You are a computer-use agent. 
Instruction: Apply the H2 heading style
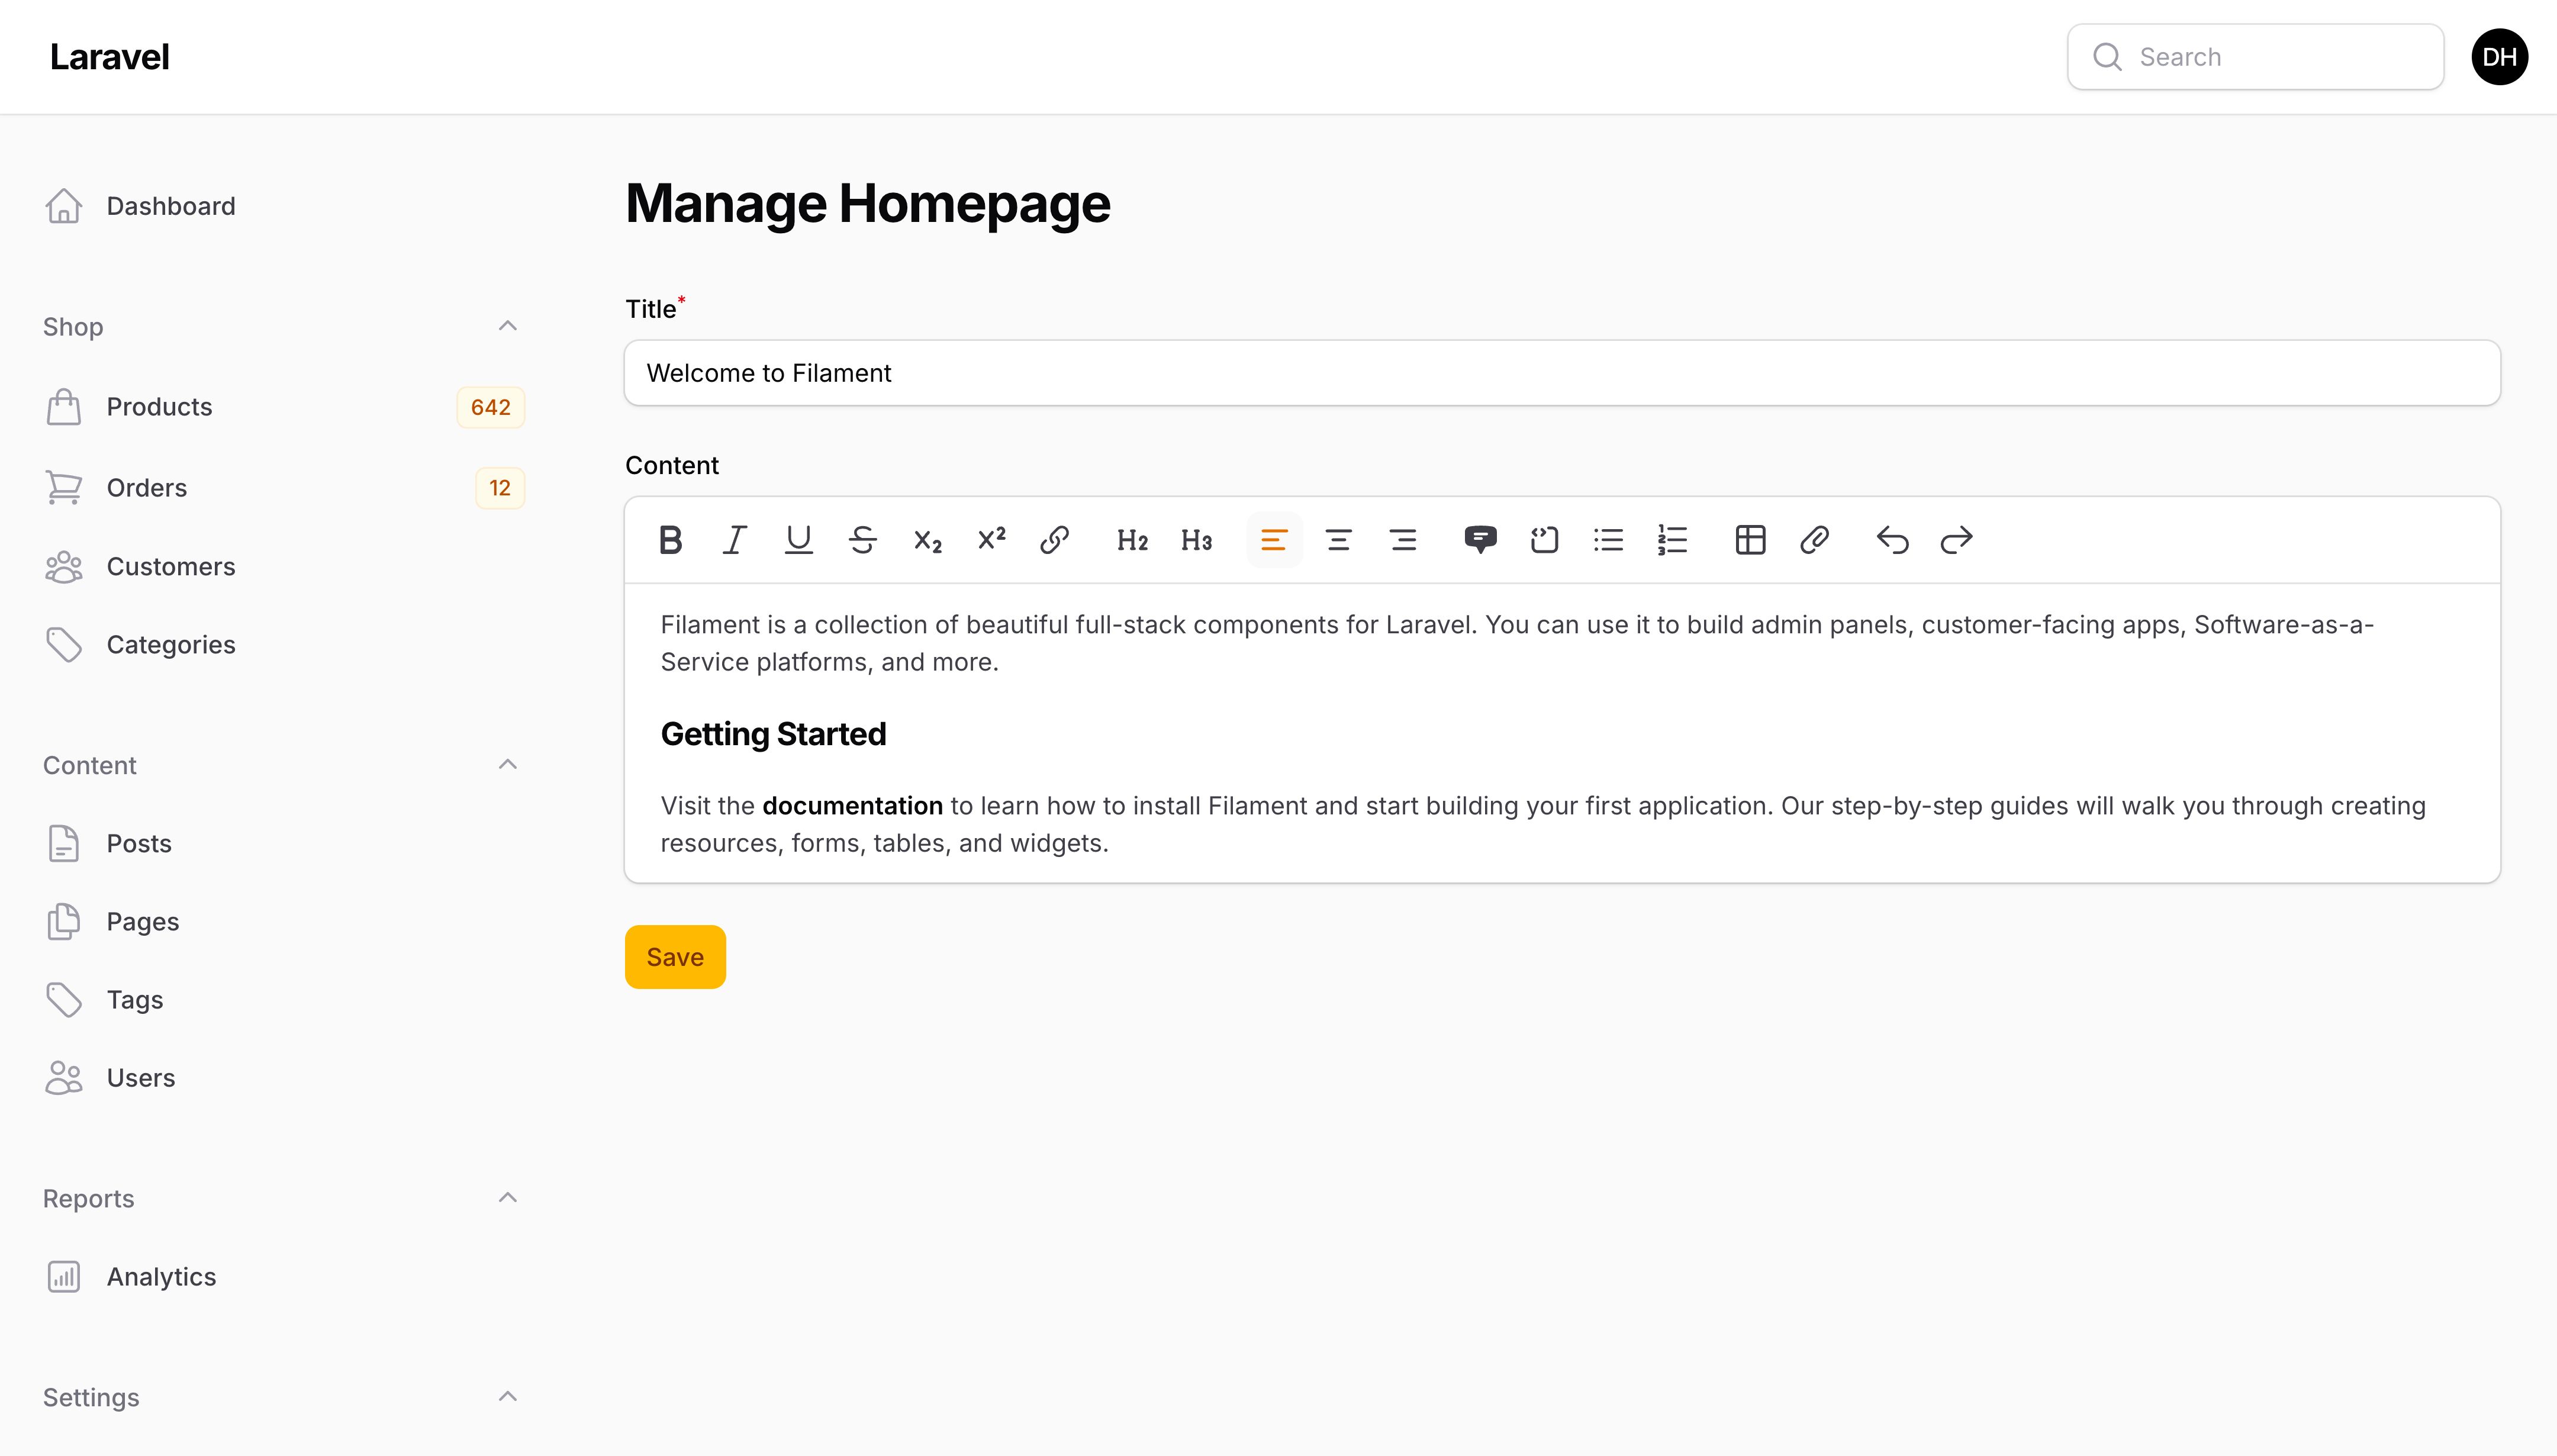(x=1132, y=540)
